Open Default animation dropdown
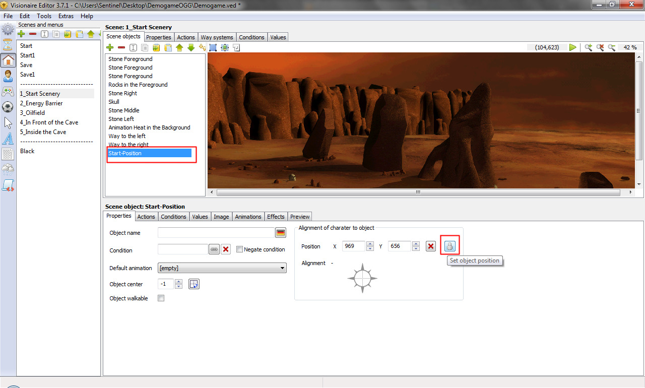The height and width of the screenshot is (388, 645). [x=222, y=268]
